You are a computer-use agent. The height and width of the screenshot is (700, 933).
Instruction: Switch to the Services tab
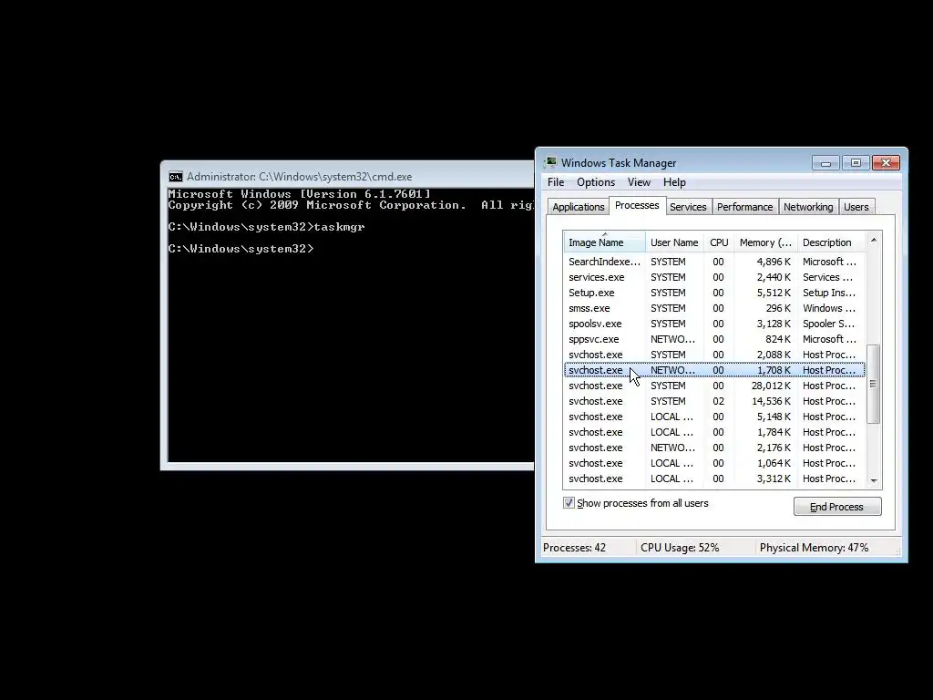(688, 207)
